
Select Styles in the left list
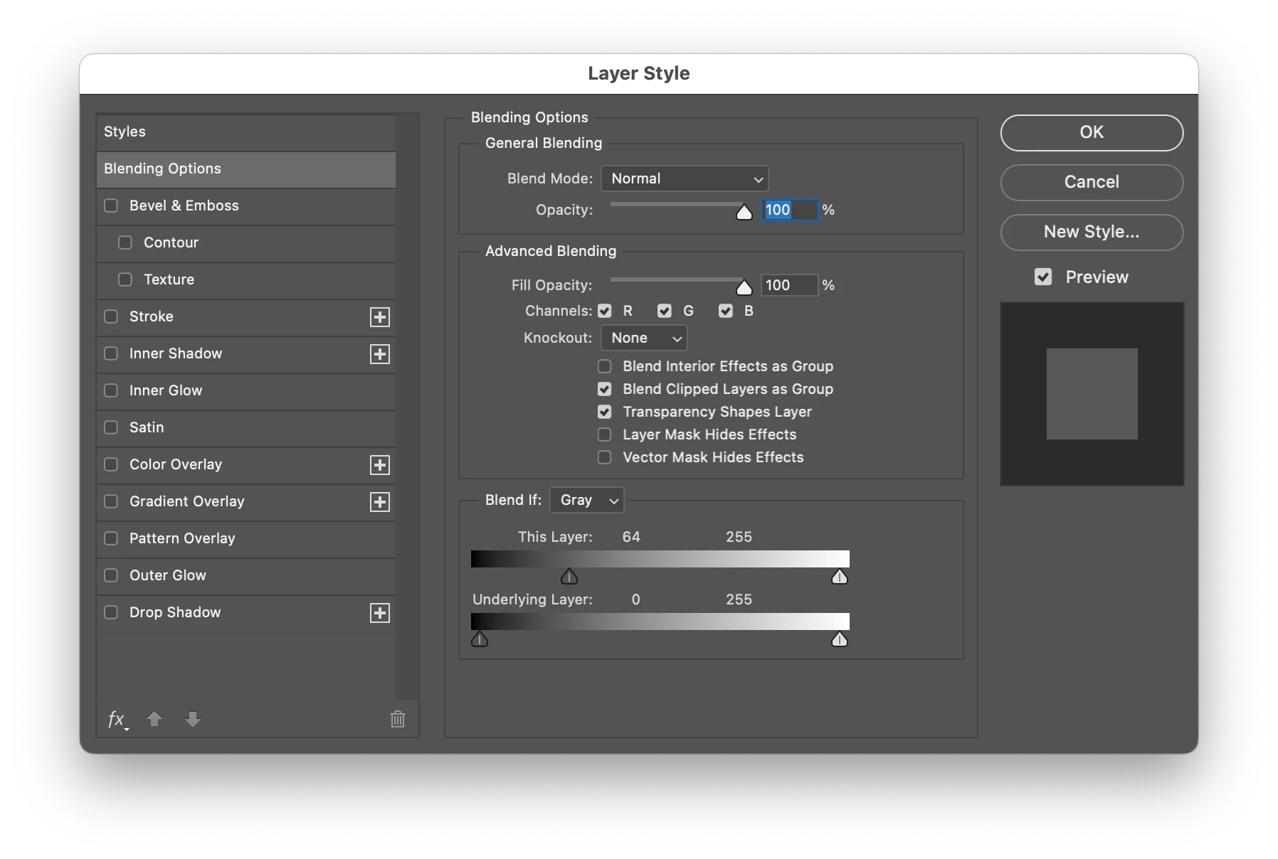(246, 132)
